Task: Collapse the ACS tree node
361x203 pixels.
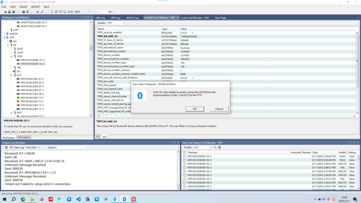Action: [11, 75]
